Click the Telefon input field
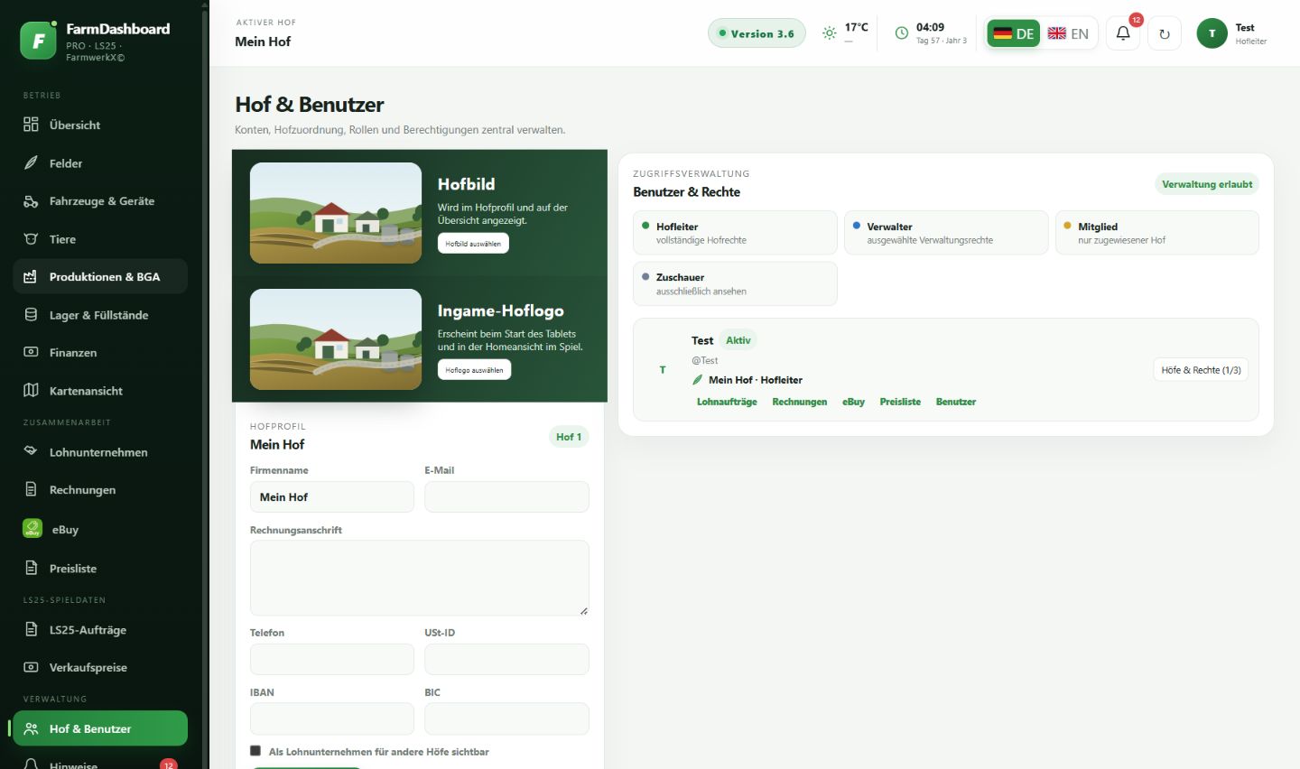 click(331, 659)
